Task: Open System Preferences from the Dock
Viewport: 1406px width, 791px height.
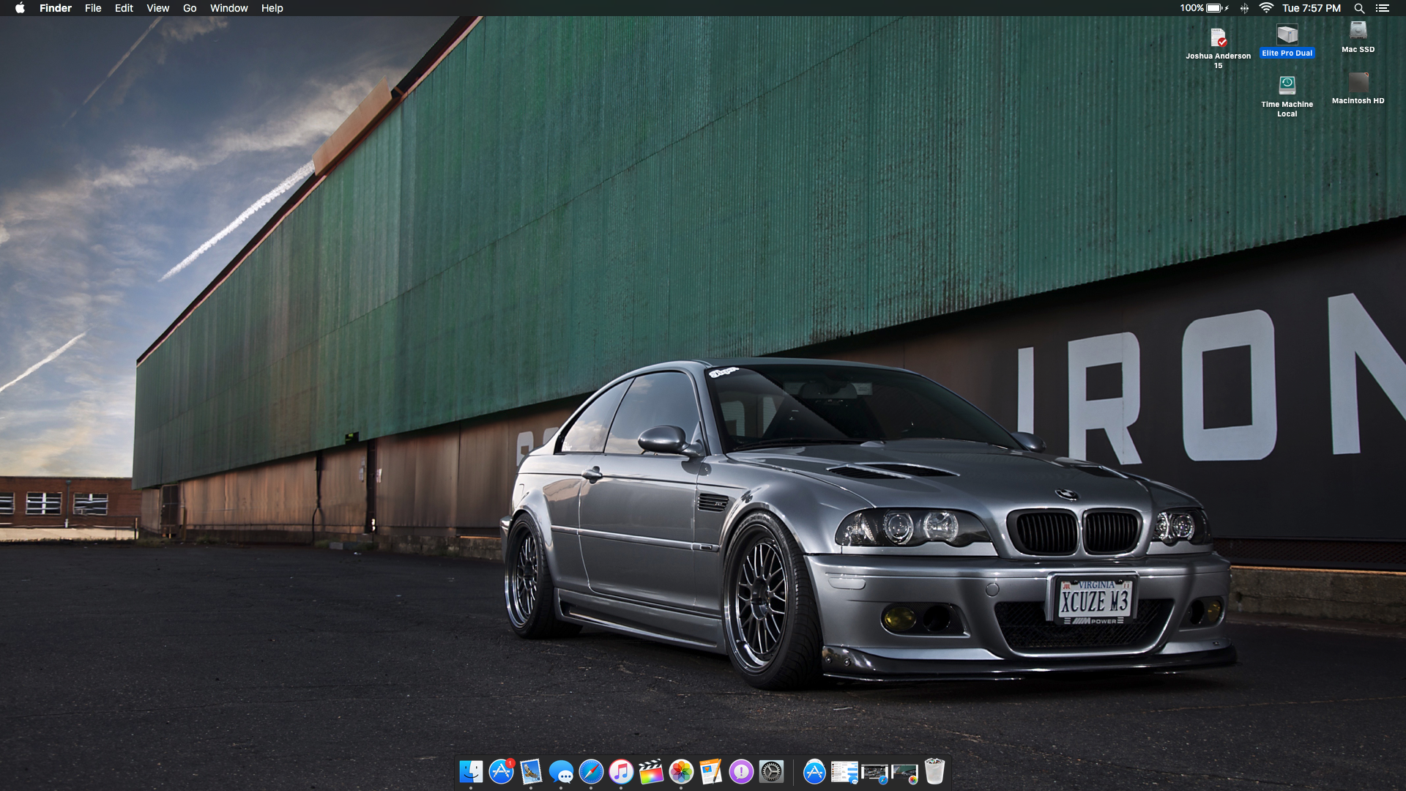Action: click(771, 771)
